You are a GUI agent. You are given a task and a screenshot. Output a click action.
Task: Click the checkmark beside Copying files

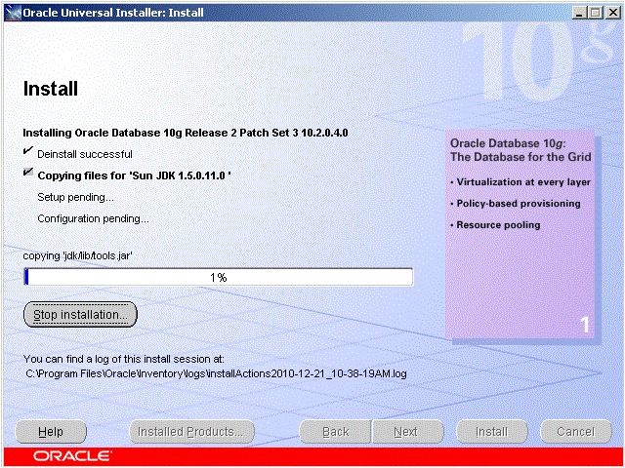[x=27, y=175]
